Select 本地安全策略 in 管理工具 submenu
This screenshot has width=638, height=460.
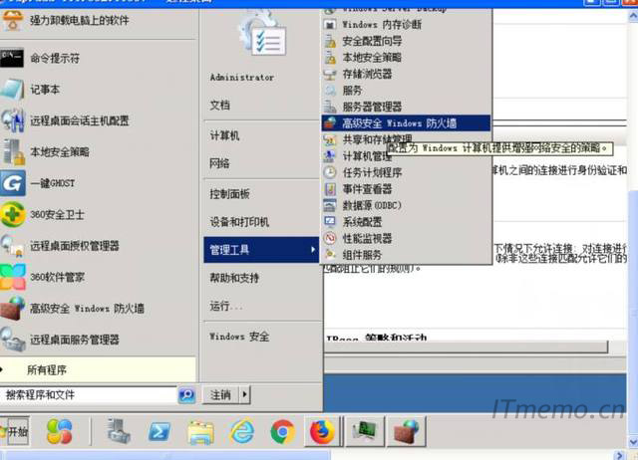(407, 58)
